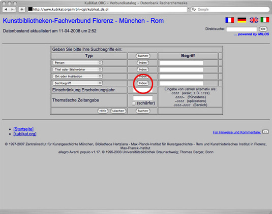The image size is (272, 214).
Task: Click the Thematische Zeitangabe label
Action: [76, 100]
